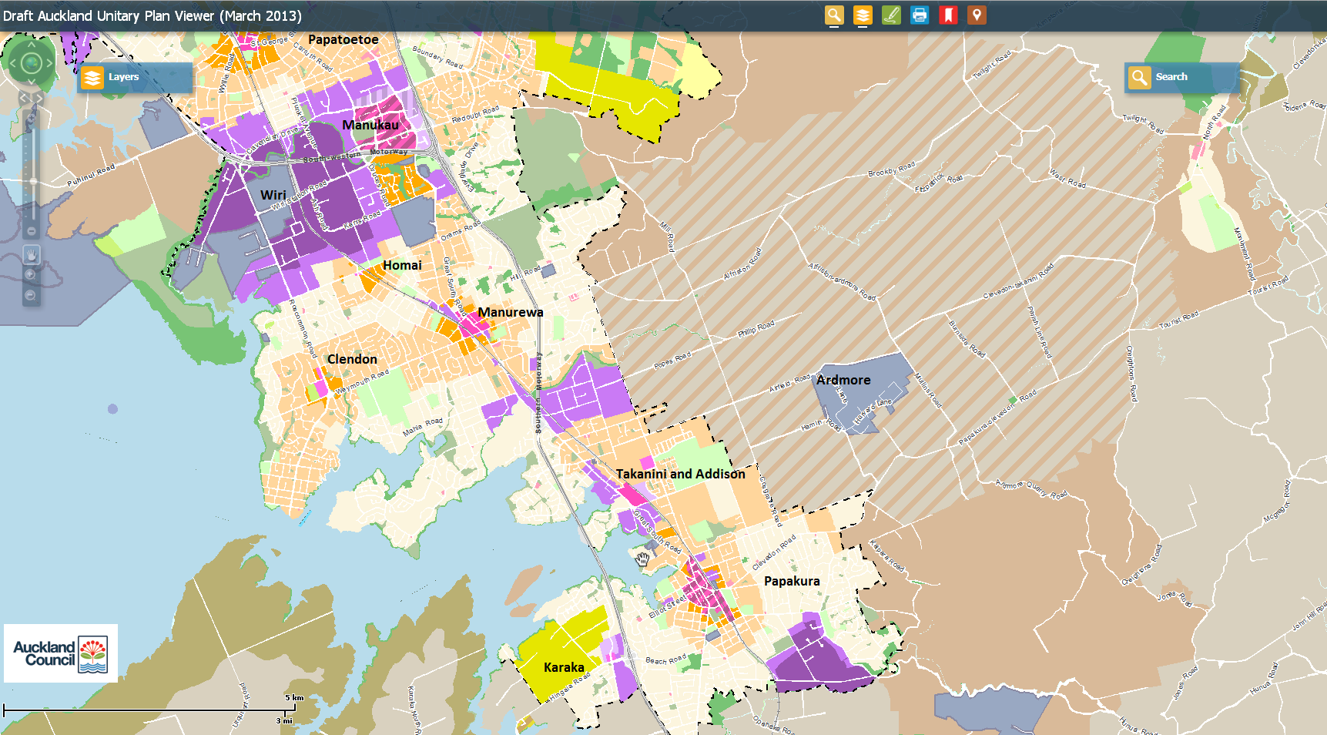Click the minus button below zoom slider

coord(32,231)
